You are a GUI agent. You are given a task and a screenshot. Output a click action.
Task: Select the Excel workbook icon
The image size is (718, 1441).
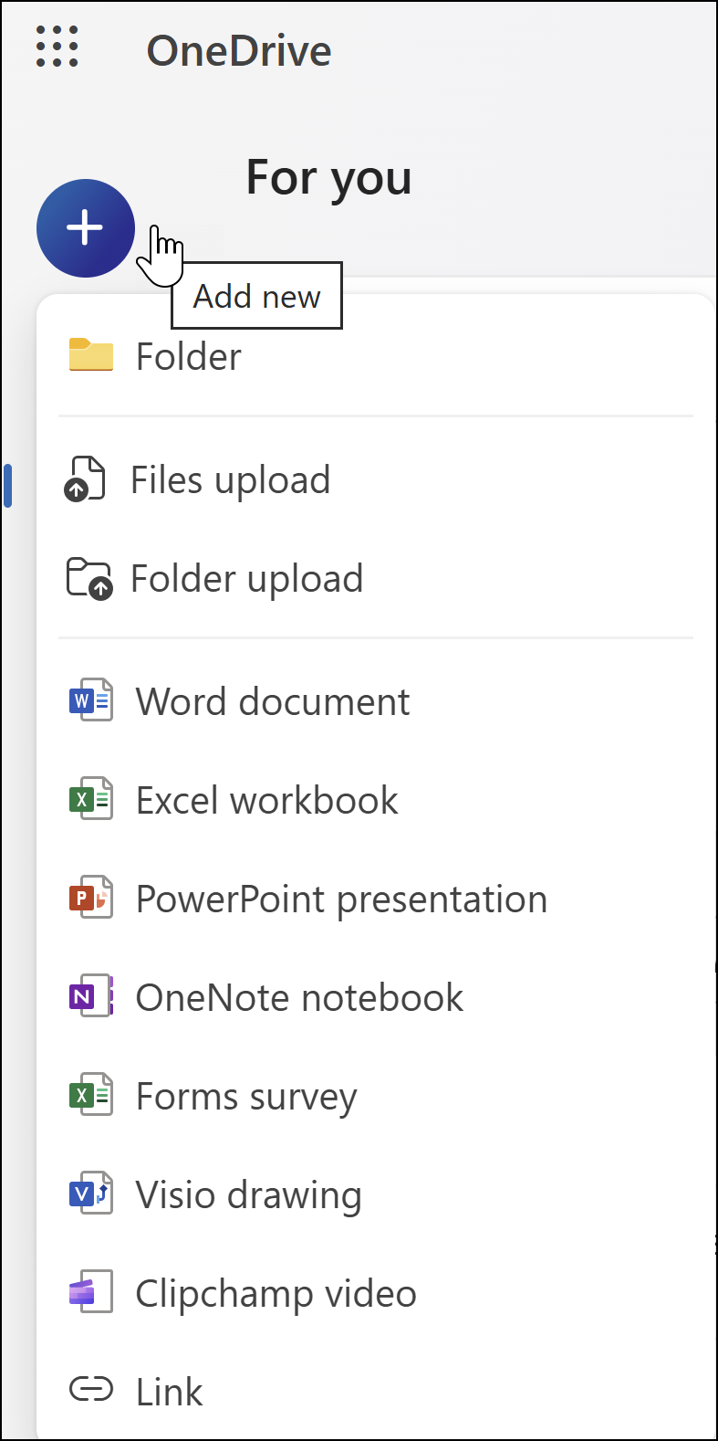(89, 799)
